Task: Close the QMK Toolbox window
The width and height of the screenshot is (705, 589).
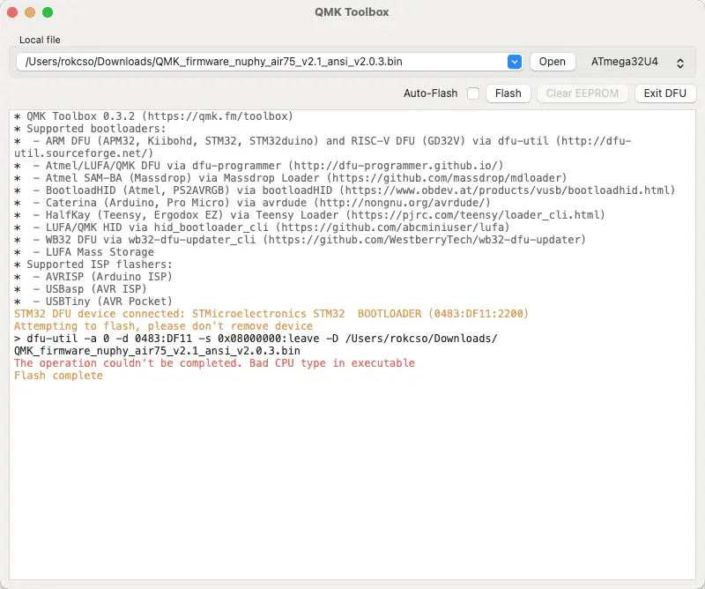Action: click(12, 12)
